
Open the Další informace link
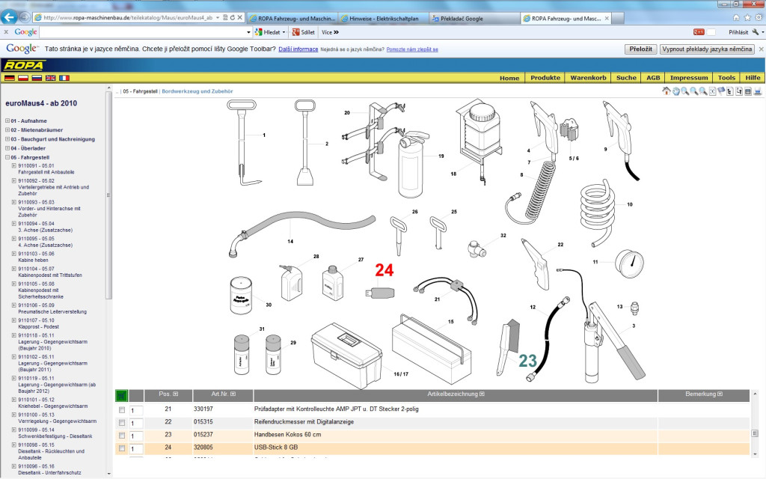[x=298, y=49]
